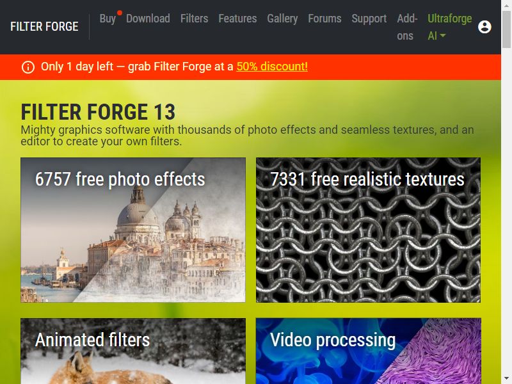This screenshot has height=384, width=512.
Task: Open the Video processing tile
Action: 368,351
